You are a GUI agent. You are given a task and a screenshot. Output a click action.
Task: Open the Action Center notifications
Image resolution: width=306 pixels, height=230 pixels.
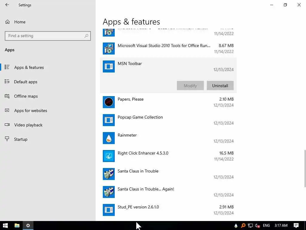[x=296, y=226]
